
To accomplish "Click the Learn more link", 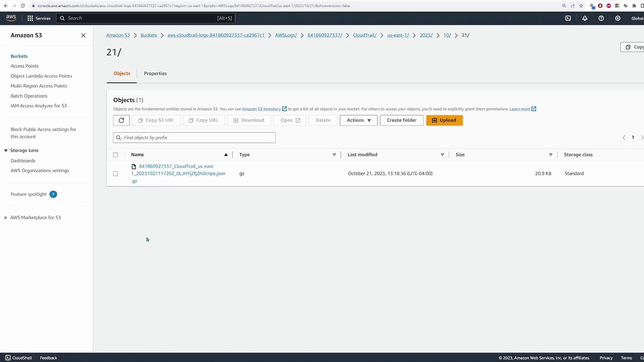I will point(520,109).
